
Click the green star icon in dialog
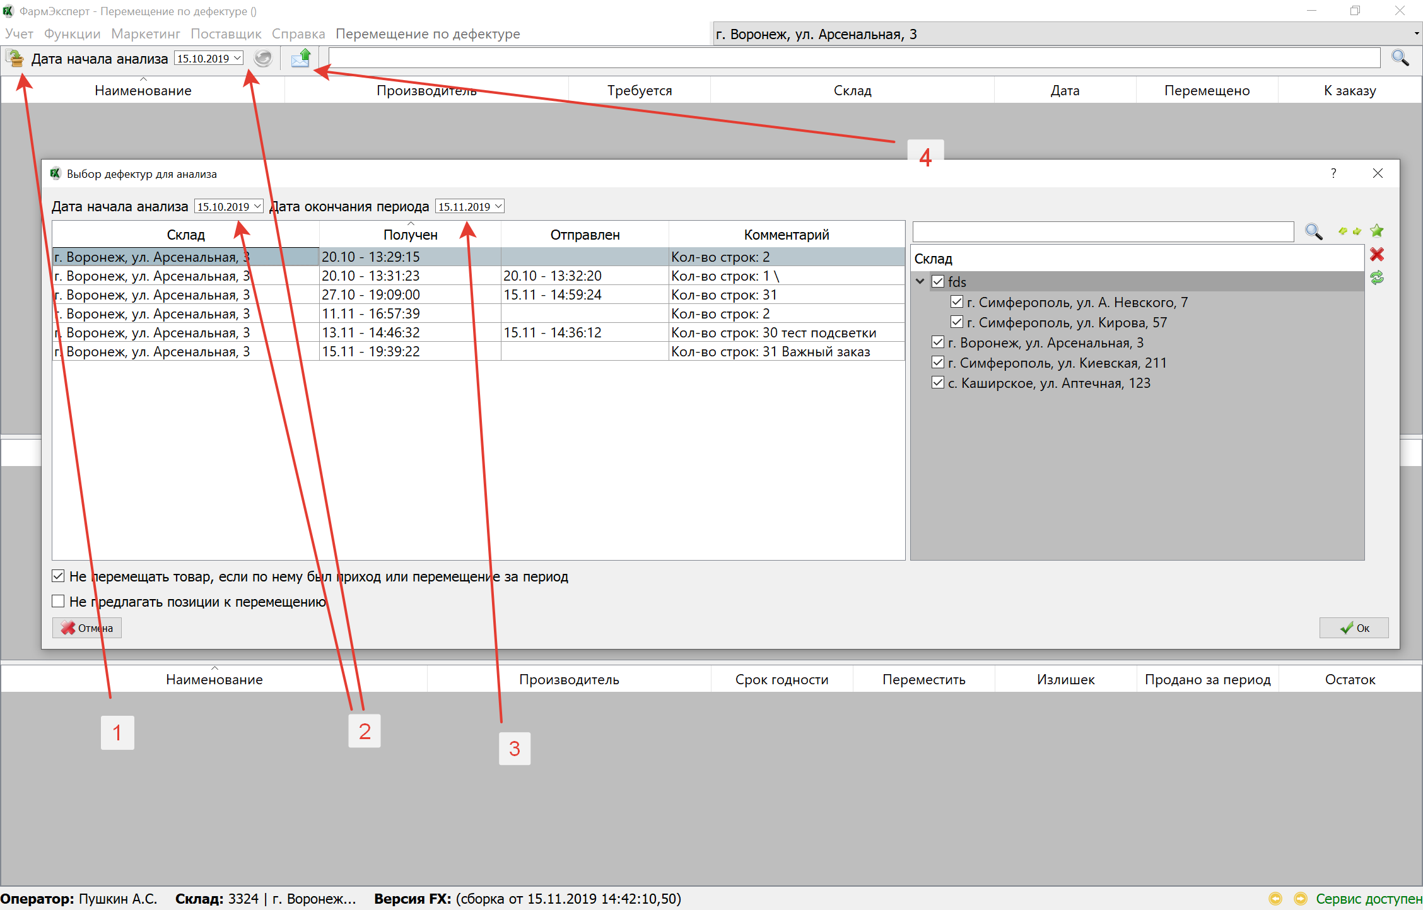tap(1378, 231)
